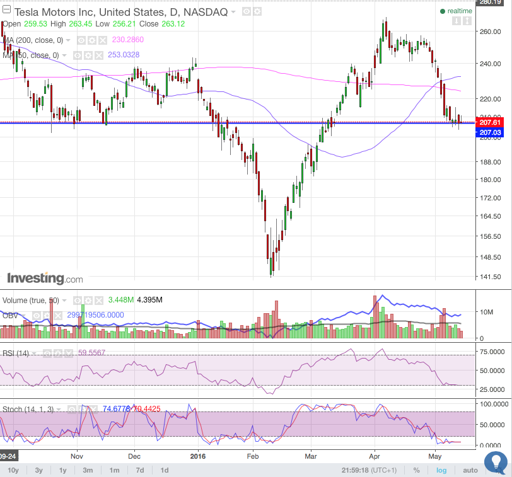
Task: Select the 1d time range
Action: coord(164,470)
